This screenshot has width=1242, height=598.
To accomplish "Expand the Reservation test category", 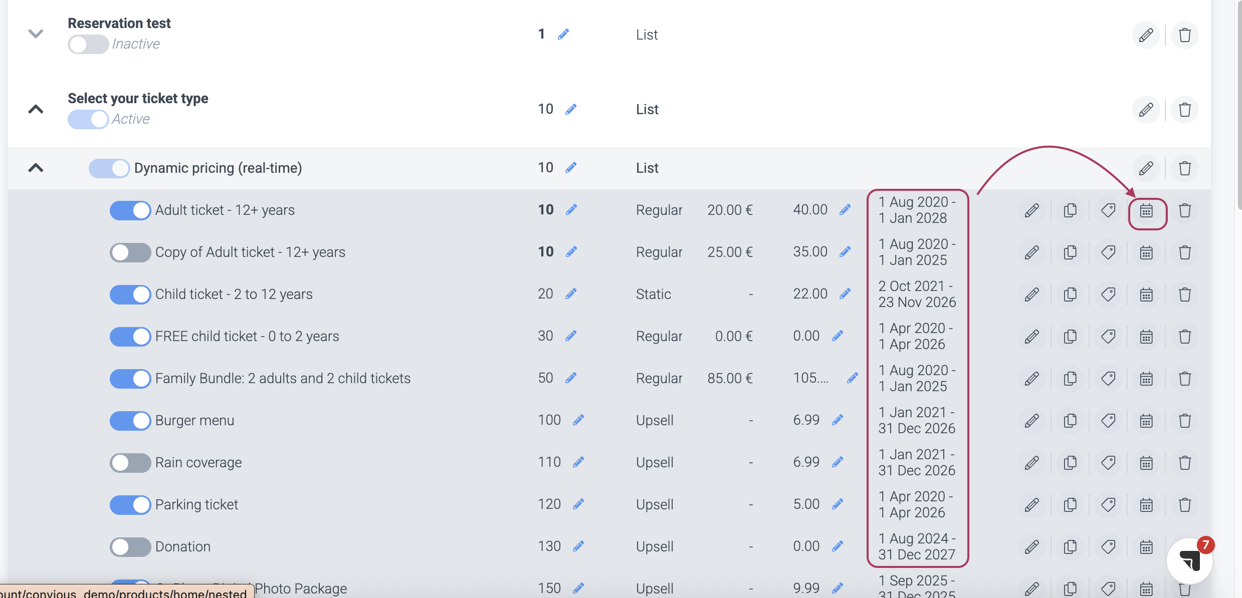I will pyautogui.click(x=36, y=34).
